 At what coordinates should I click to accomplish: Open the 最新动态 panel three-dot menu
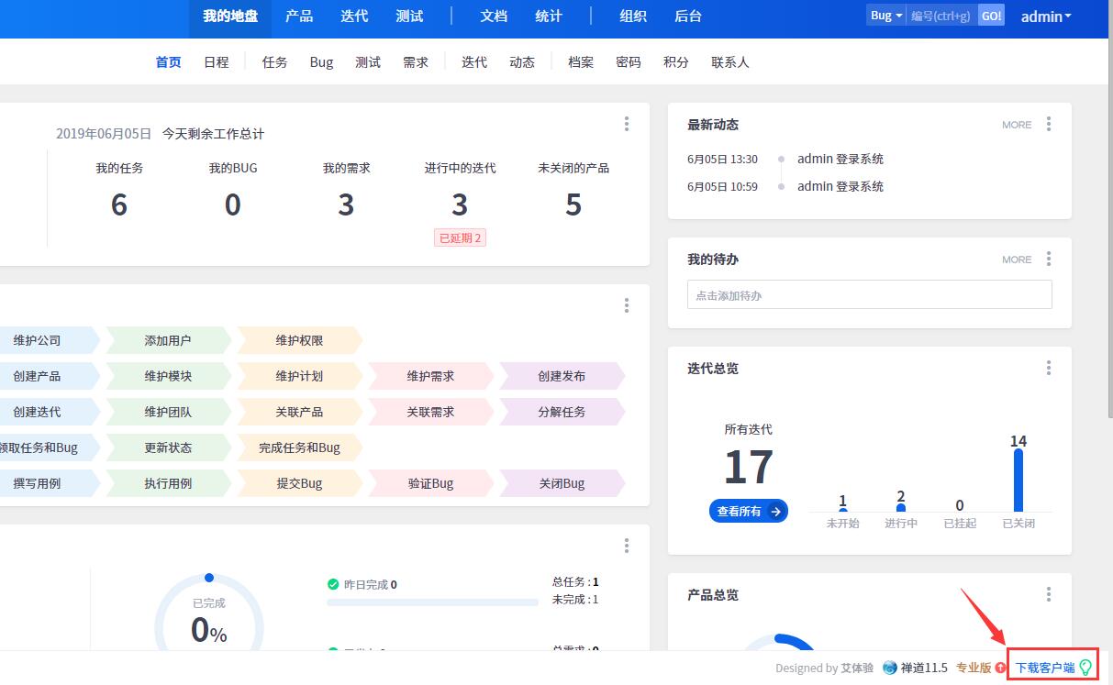[1049, 125]
